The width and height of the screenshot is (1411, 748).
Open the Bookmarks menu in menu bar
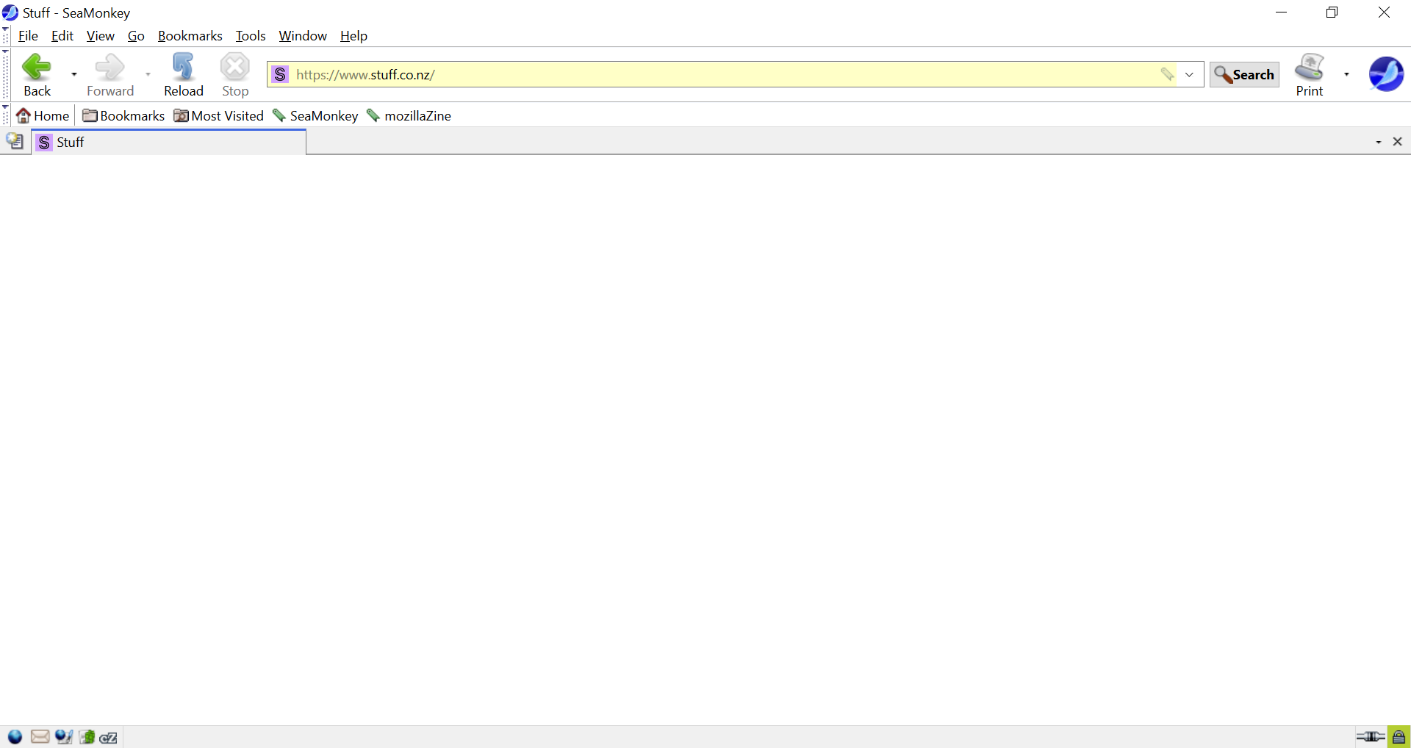190,36
